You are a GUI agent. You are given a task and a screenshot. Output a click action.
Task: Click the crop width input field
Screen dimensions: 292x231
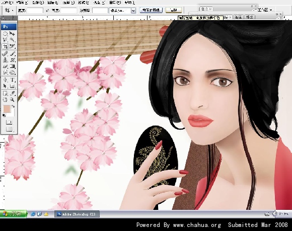[x=35, y=11]
